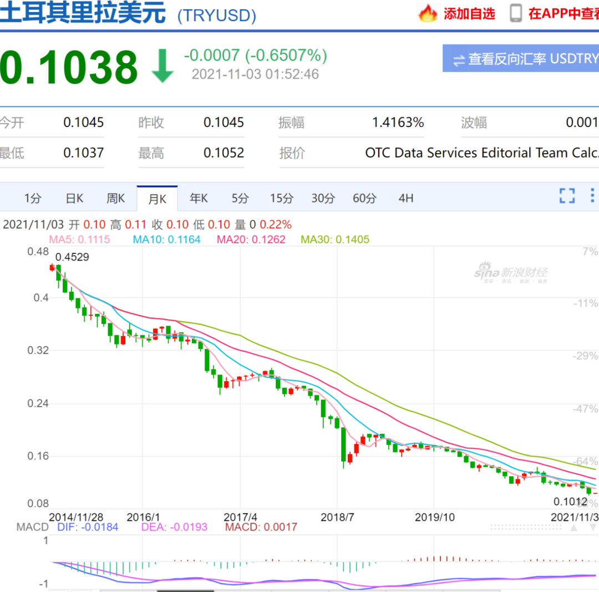Open chart options three-dot menu

[x=592, y=196]
